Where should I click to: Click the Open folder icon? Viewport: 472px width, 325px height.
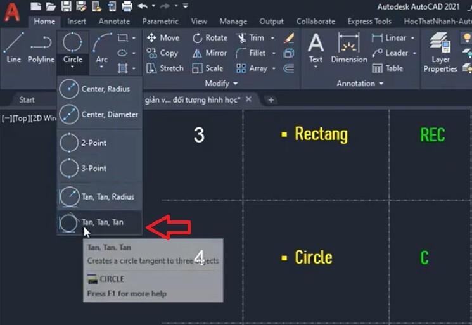(x=51, y=6)
